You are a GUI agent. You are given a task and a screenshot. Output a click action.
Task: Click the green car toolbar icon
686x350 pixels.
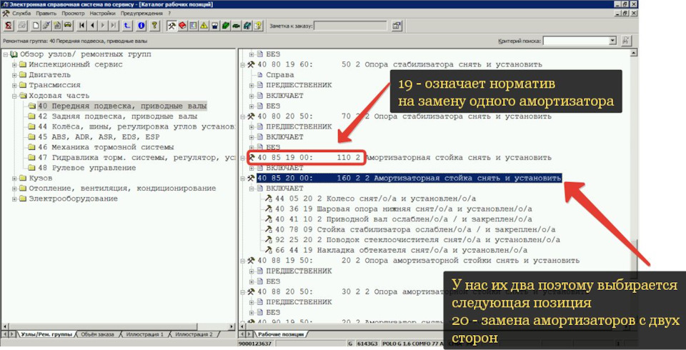237,26
